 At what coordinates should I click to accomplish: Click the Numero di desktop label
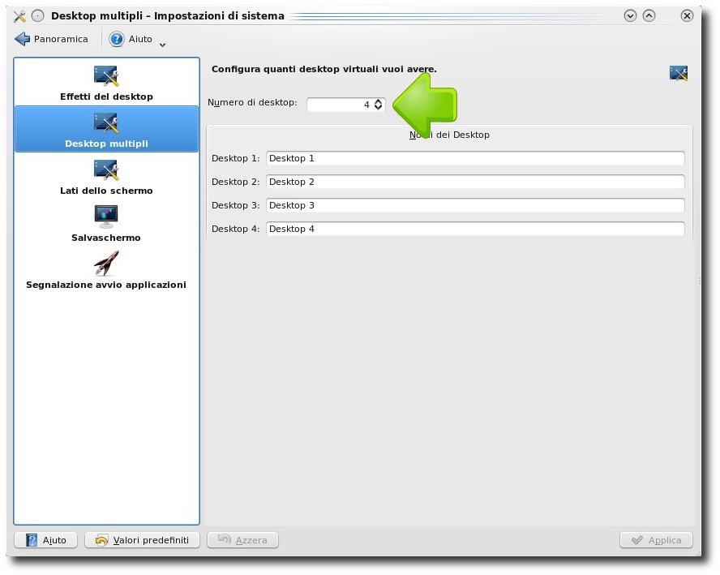[x=252, y=102]
